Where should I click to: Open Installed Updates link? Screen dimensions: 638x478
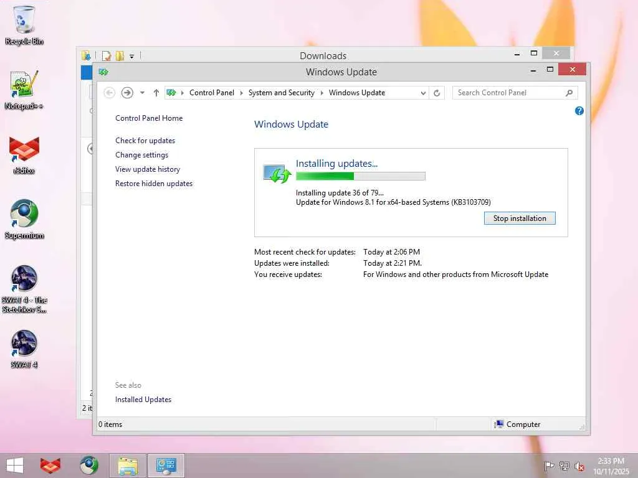(143, 400)
